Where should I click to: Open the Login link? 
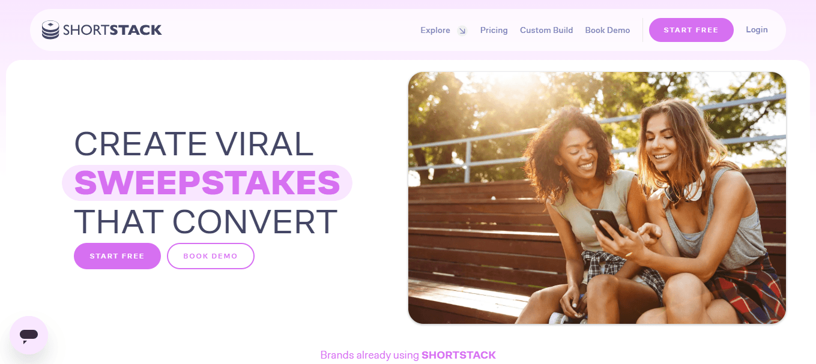point(757,29)
